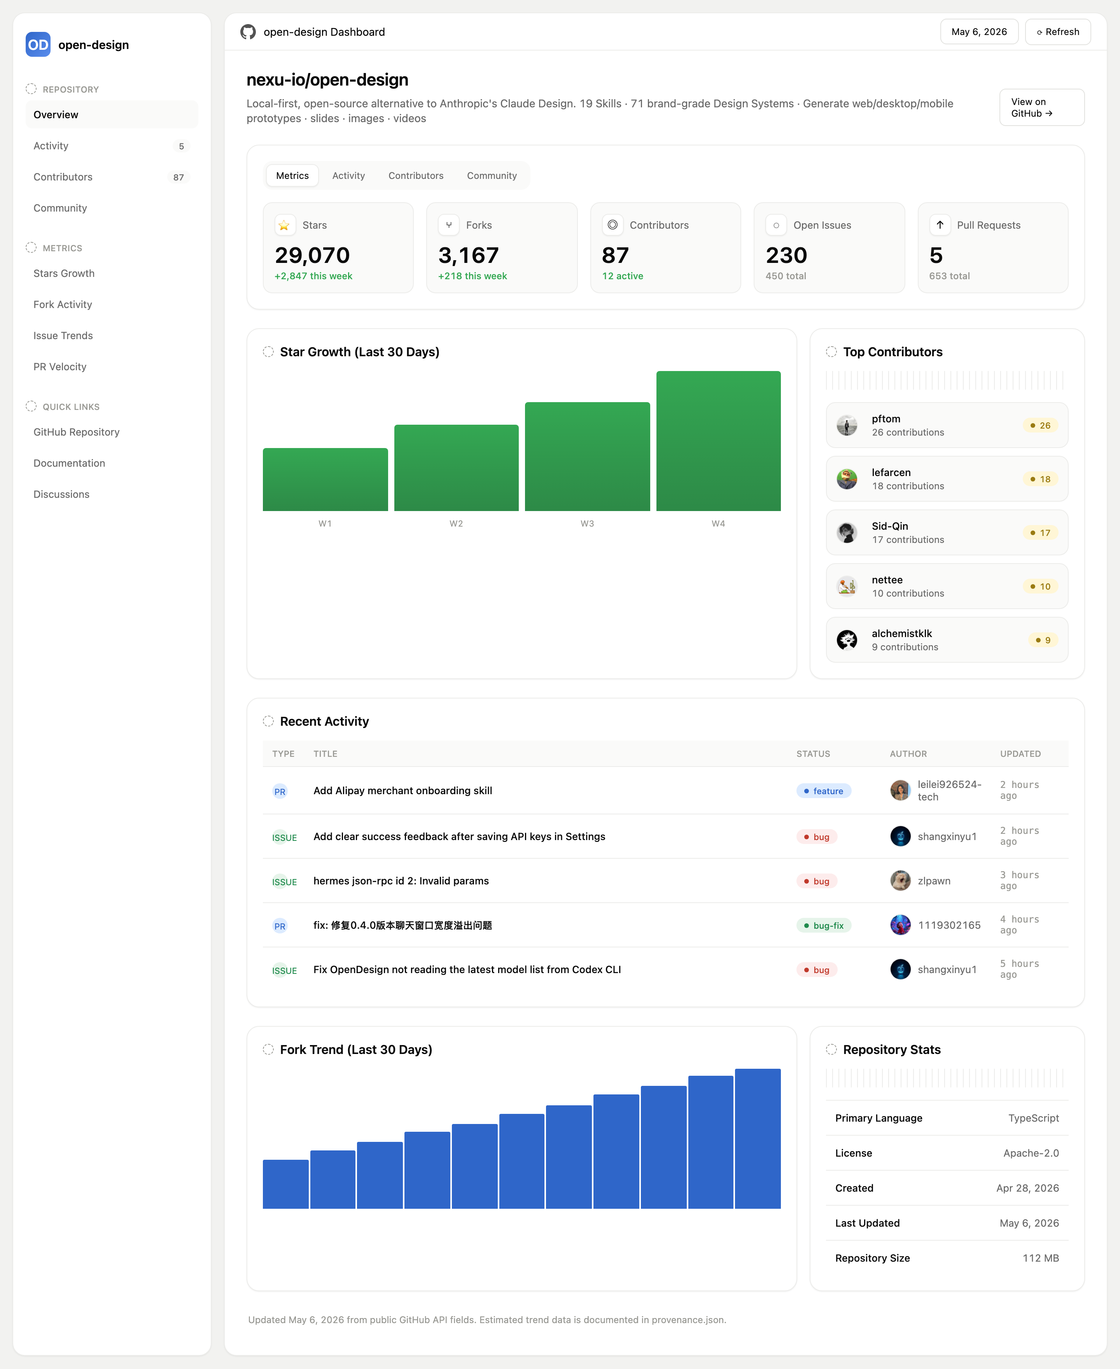
Task: Open GitHub Repository quick link
Action: point(112,432)
